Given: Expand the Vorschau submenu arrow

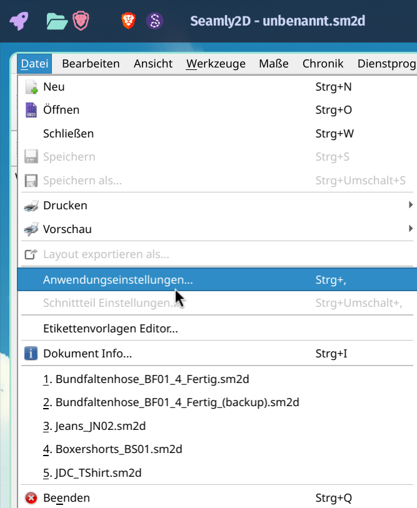Looking at the screenshot, I should (x=410, y=229).
